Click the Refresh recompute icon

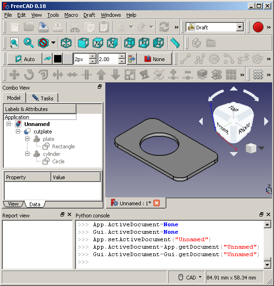164,27
